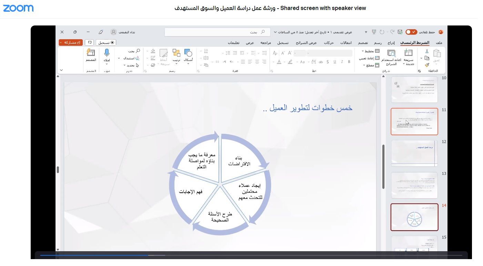Toggle Bold text formatting
This screenshot has height=266, width=483.
pyautogui.click(x=349, y=62)
